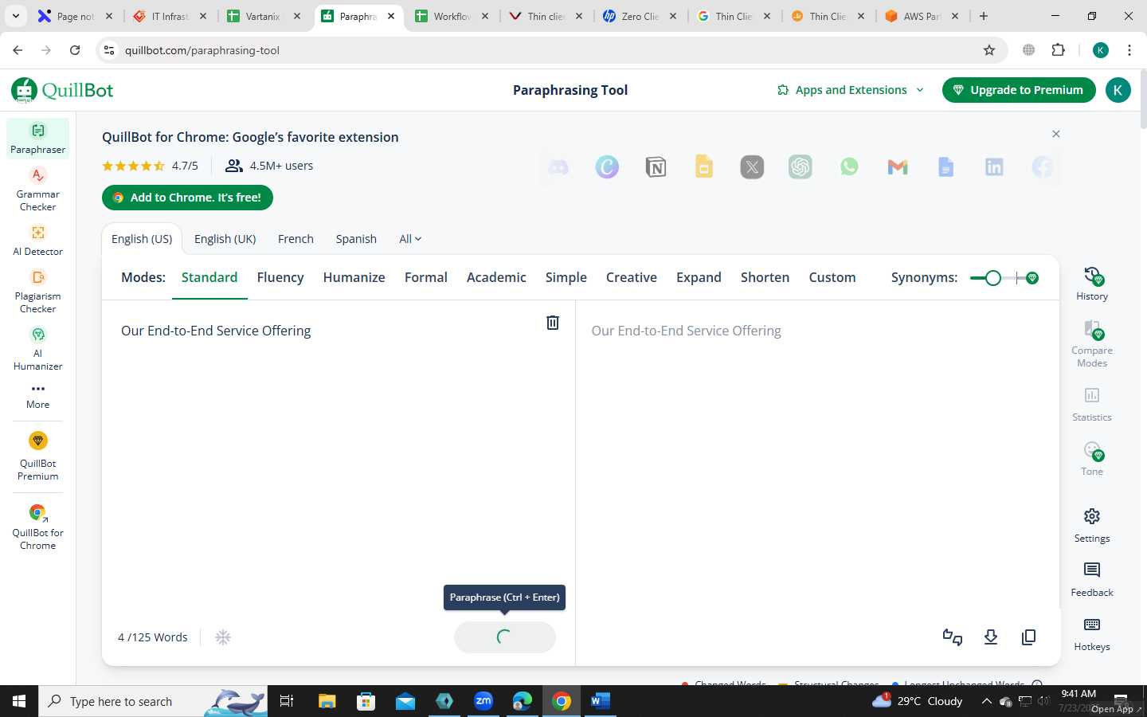Show More tools in sidebar
This screenshot has width=1147, height=717.
[x=37, y=396]
